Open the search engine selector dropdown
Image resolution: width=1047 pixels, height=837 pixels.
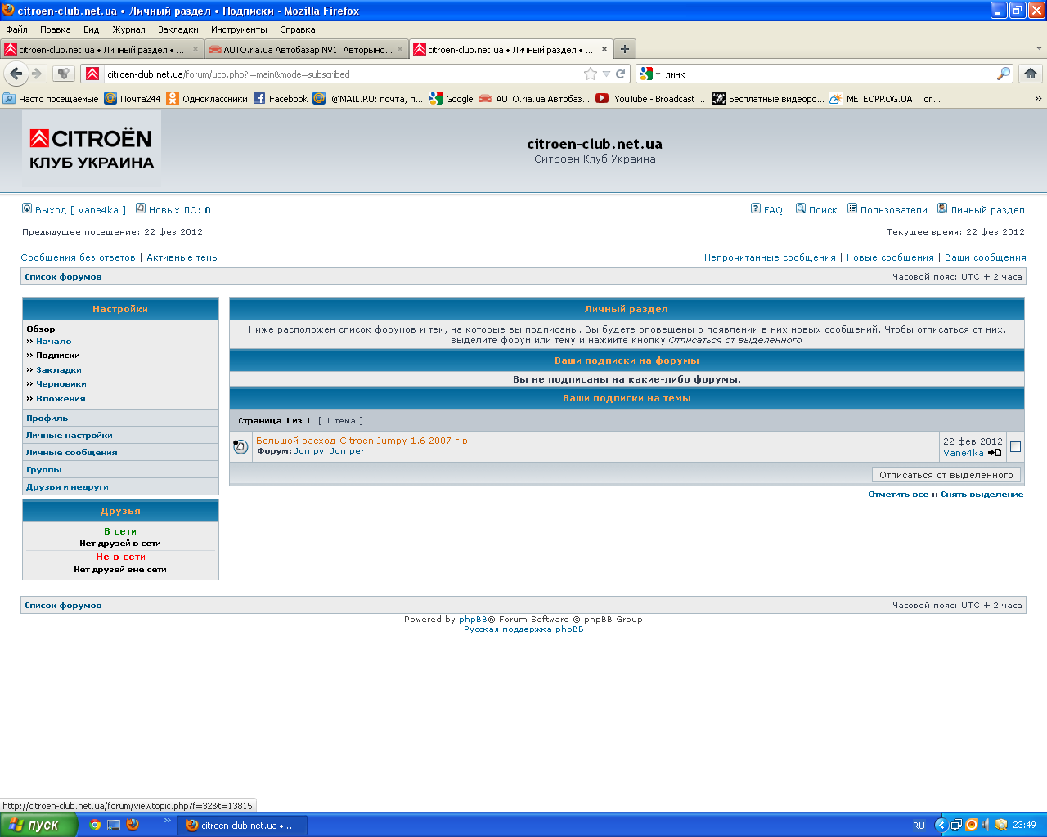[649, 74]
